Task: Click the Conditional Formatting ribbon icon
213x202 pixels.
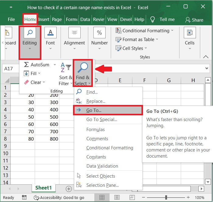Action: point(118,30)
